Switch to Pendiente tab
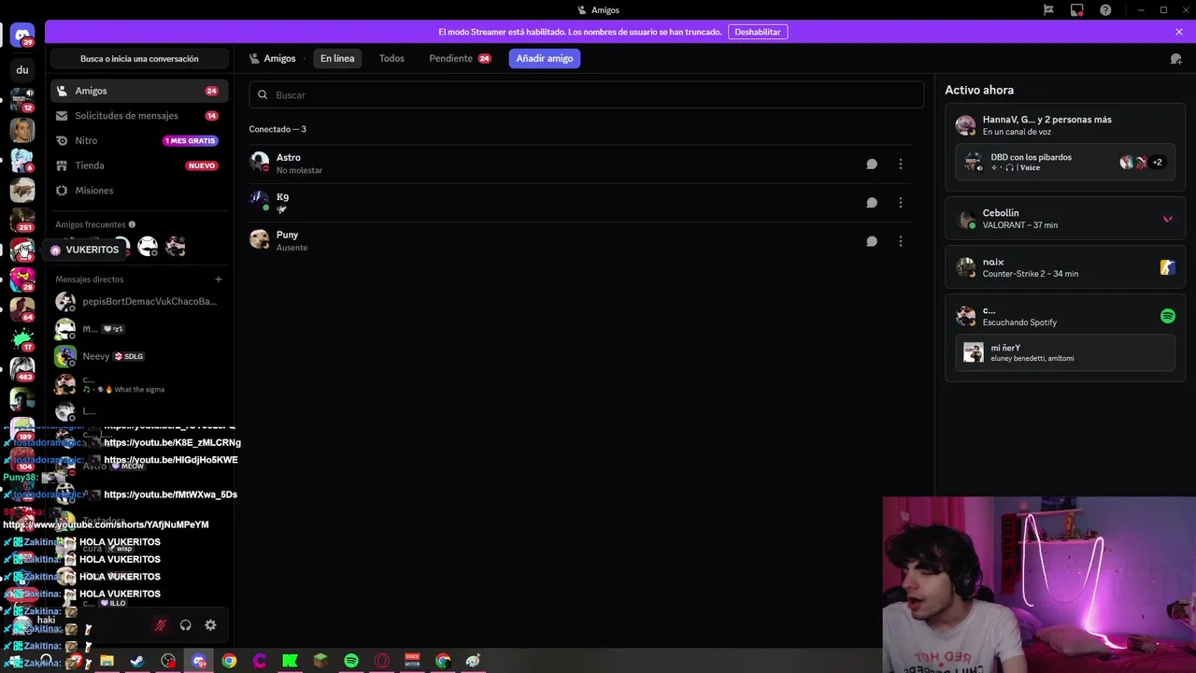The width and height of the screenshot is (1196, 673). point(460,58)
